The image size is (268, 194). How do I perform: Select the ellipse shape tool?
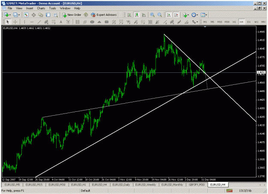tap(92, 22)
